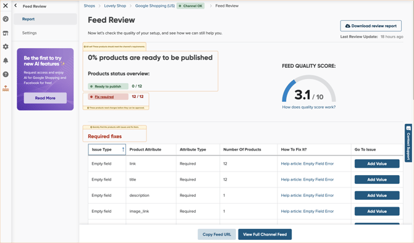Click the '12 / 12' fix required count
The width and height of the screenshot is (414, 243).
138,97
